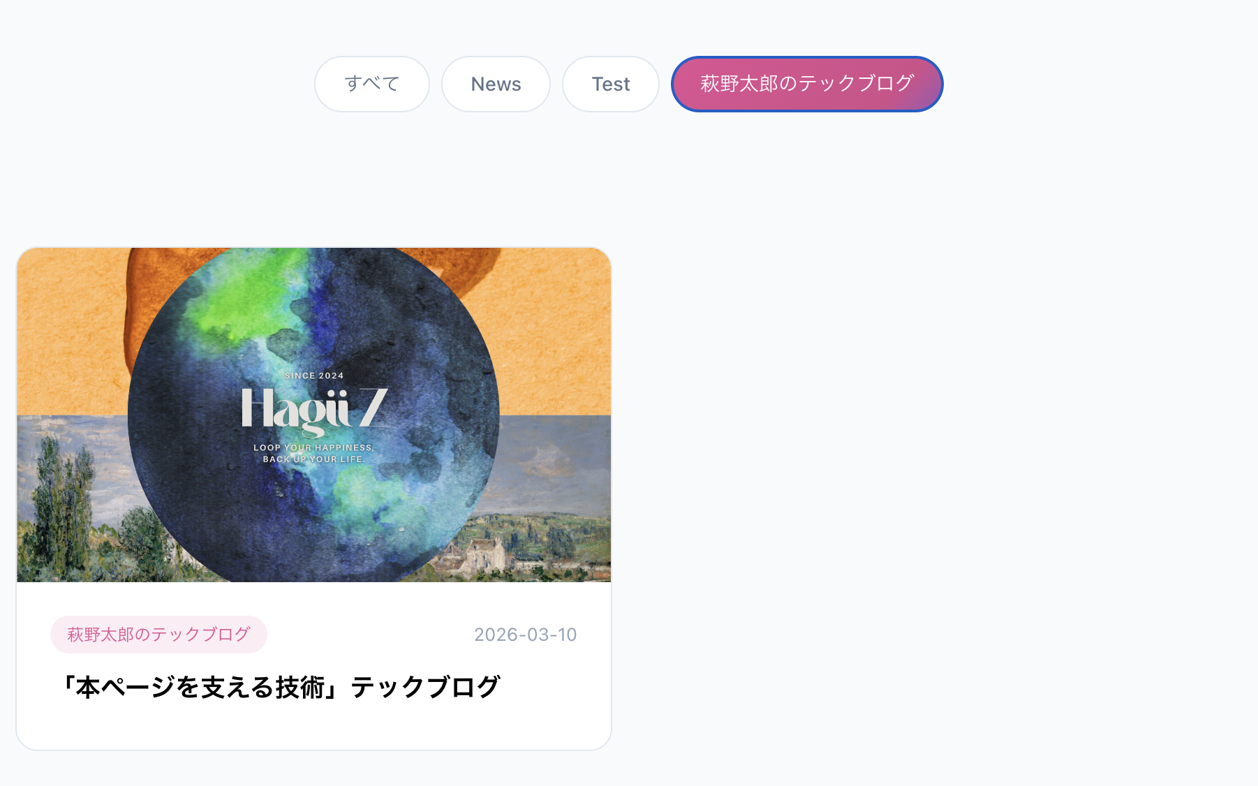Click the HagiiZ logo text on the image

pos(314,410)
